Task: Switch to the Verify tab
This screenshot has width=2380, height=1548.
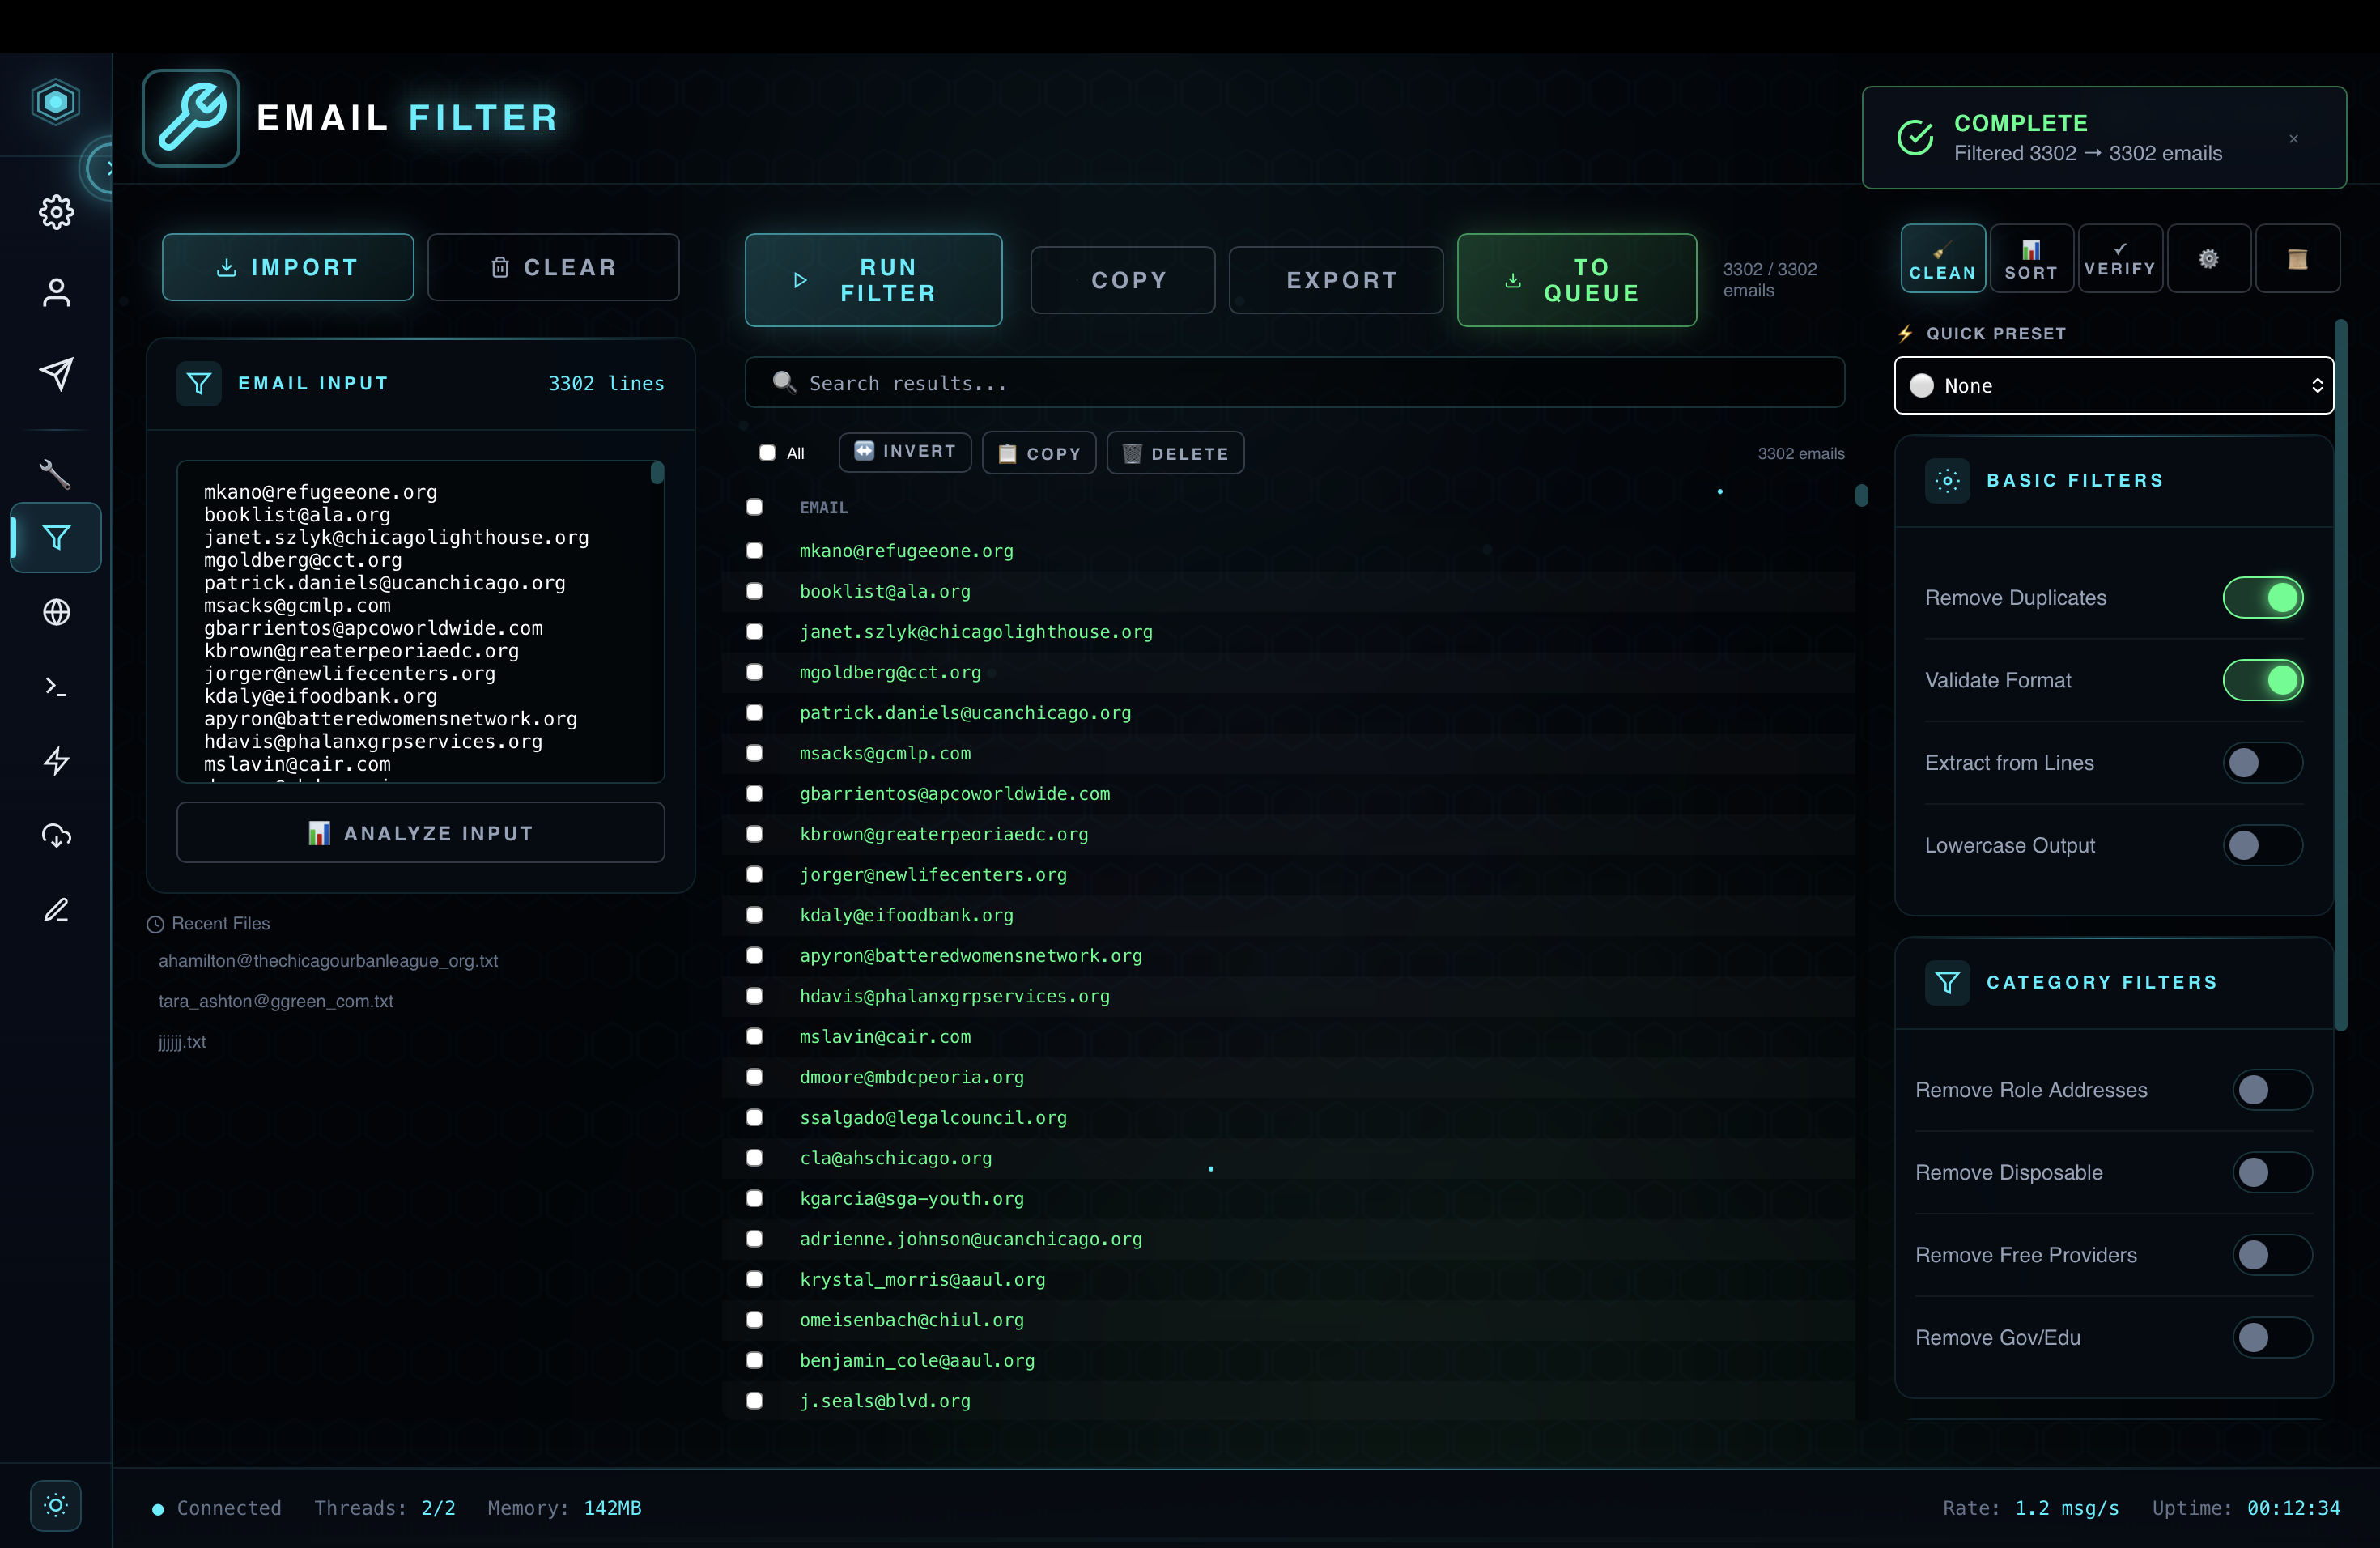Action: point(2119,259)
